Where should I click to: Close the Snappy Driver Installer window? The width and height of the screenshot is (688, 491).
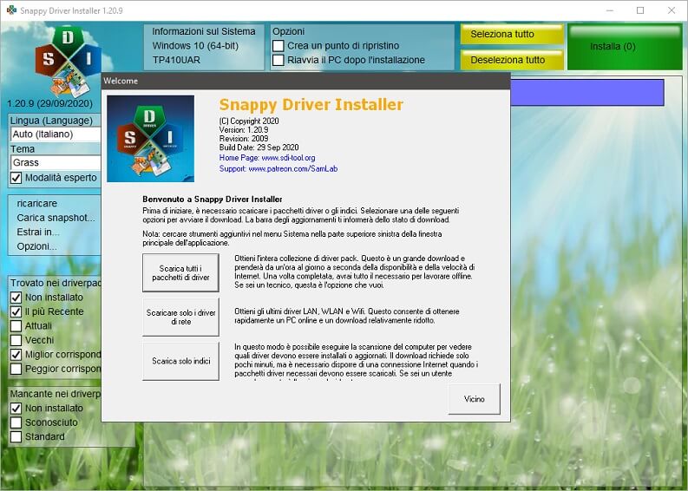point(672,10)
